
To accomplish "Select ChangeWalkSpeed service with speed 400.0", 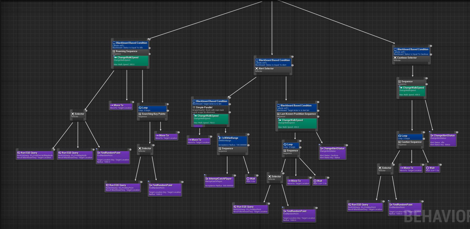I will pyautogui.click(x=412, y=91).
